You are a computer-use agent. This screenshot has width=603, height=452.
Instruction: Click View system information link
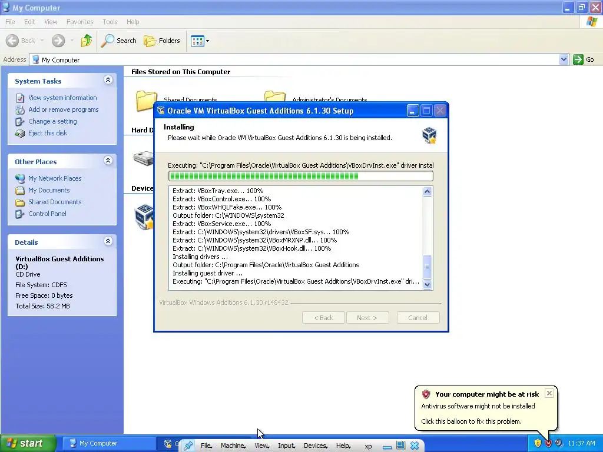(x=62, y=98)
